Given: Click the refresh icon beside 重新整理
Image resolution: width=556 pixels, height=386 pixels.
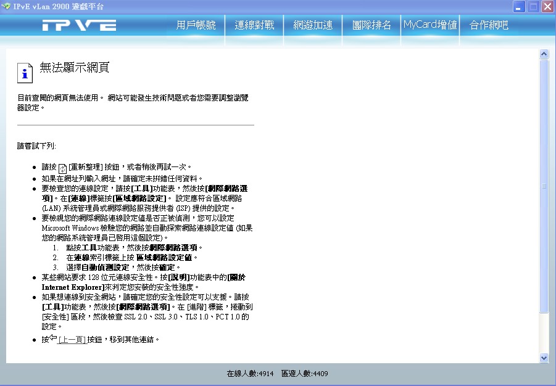Looking at the screenshot, I should (x=62, y=169).
